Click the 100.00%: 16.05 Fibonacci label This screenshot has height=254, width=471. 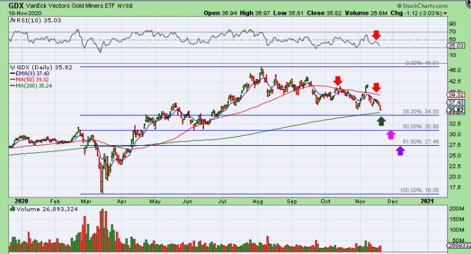coord(419,190)
